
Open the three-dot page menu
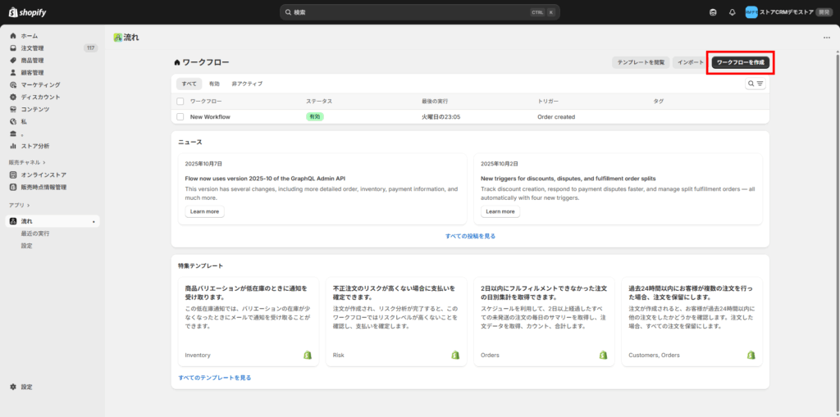click(x=826, y=38)
